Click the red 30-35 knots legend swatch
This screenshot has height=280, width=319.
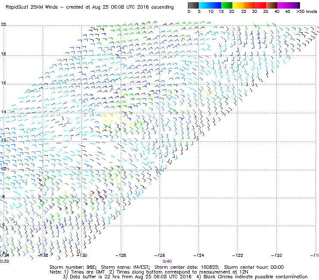tap(260, 5)
